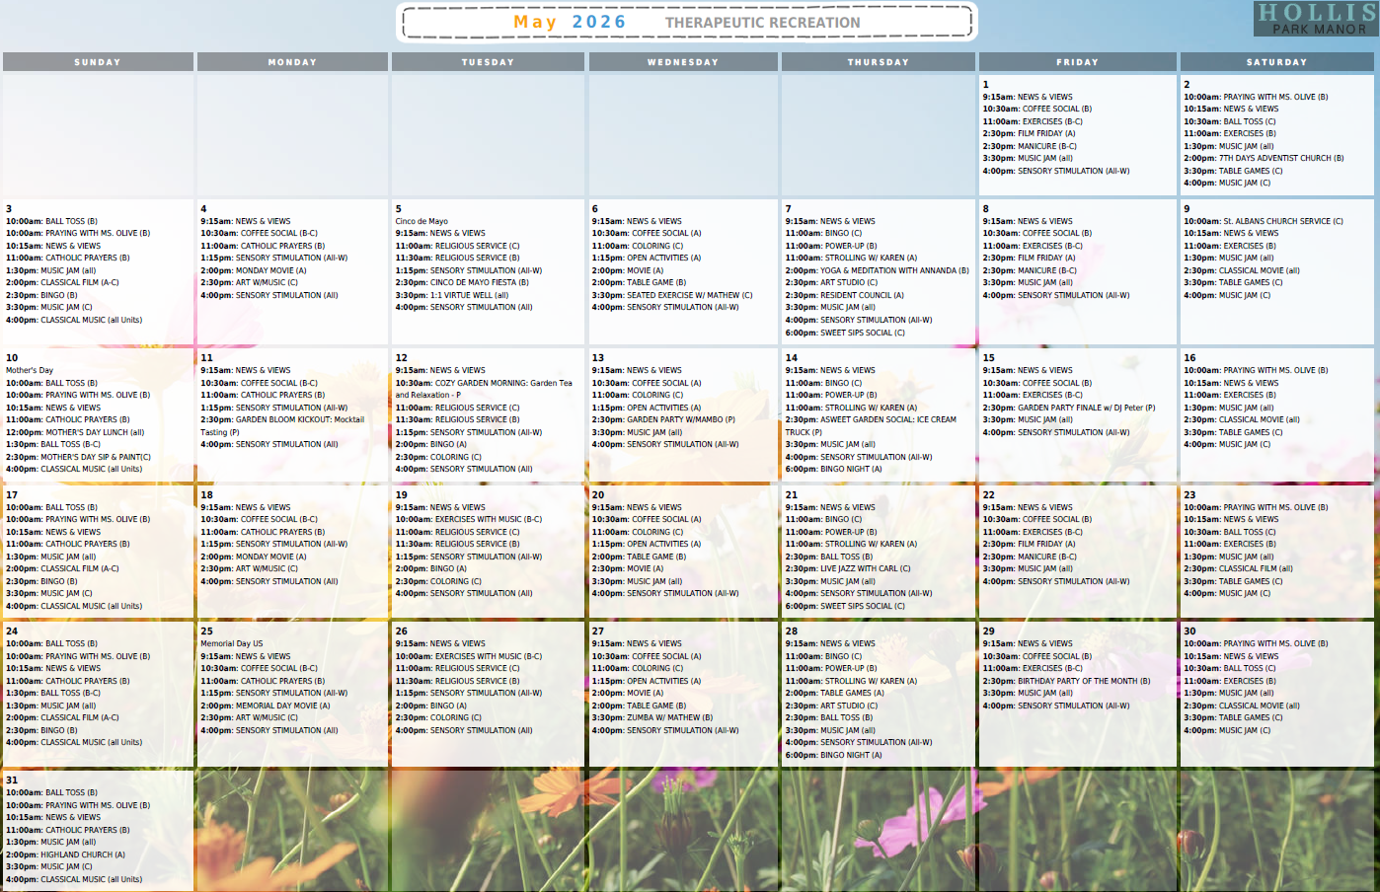Click "YOGA & MEDITATION WITH ANNANDA (B)"
This screenshot has height=892, width=1380.
[894, 270]
